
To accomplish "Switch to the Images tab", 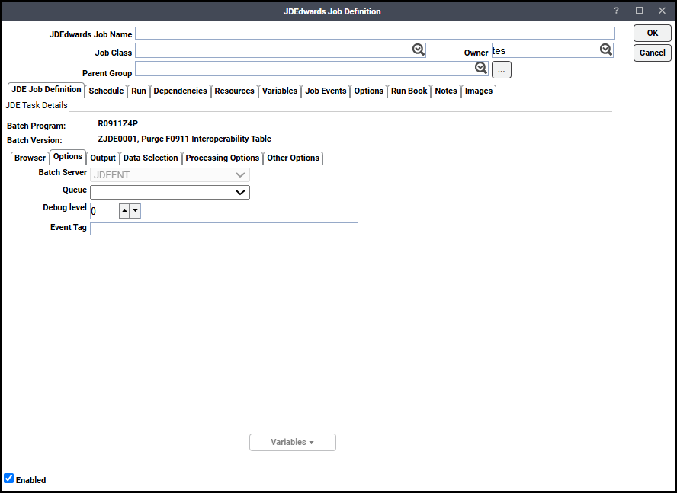I will [x=479, y=91].
